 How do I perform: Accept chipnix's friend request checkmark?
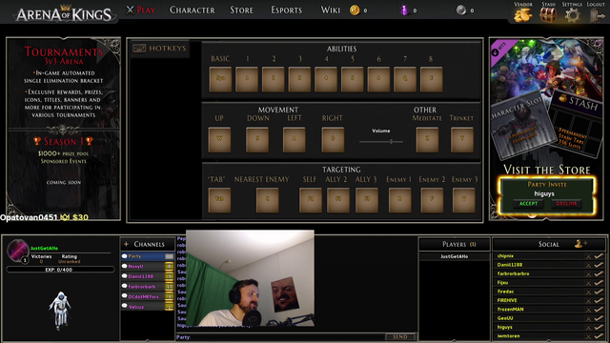point(599,256)
